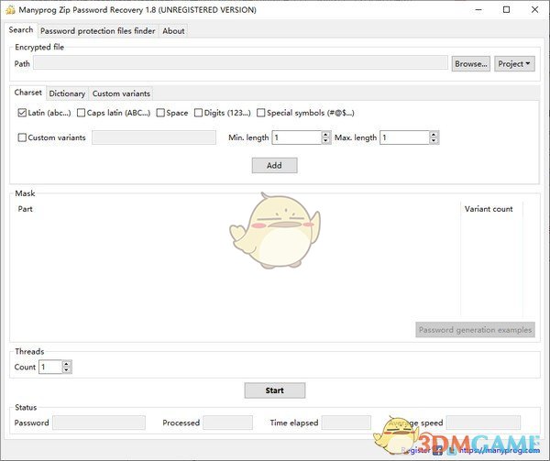This screenshot has width=550, height=461.
Task: Click Password generation examples button
Action: point(475,330)
